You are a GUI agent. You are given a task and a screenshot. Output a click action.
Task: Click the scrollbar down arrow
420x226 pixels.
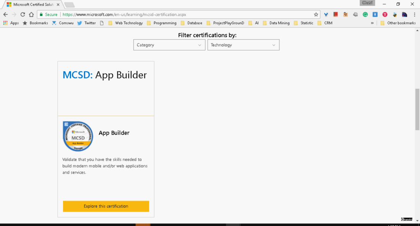point(417,221)
